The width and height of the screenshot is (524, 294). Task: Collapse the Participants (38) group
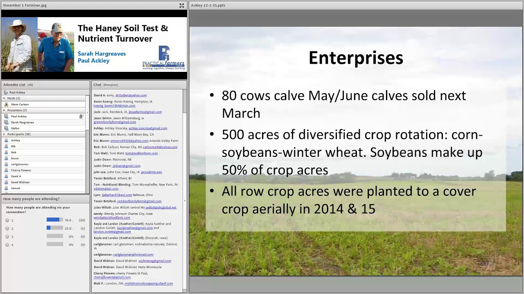4,134
